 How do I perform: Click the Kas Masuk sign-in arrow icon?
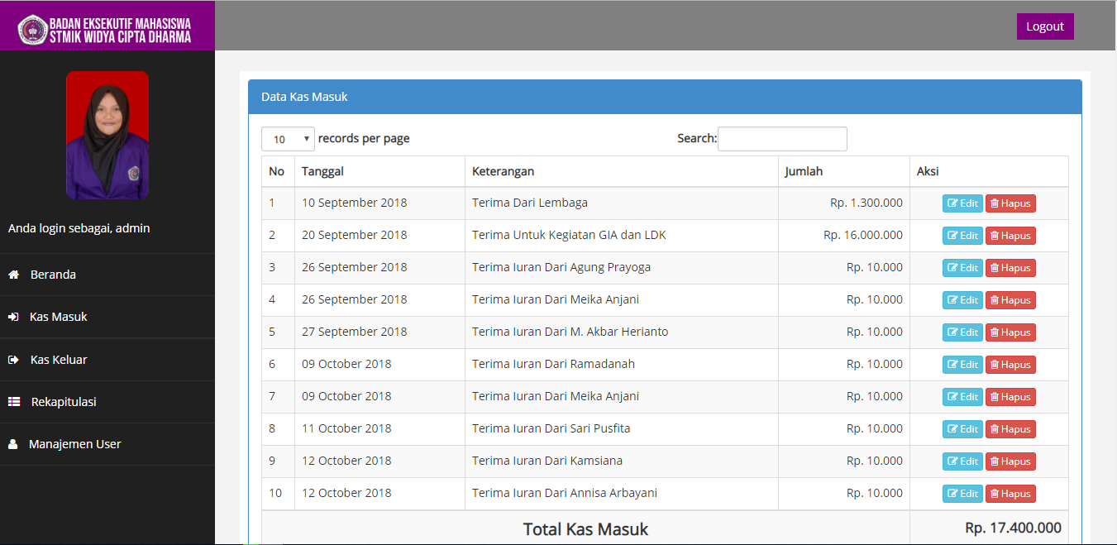(13, 317)
